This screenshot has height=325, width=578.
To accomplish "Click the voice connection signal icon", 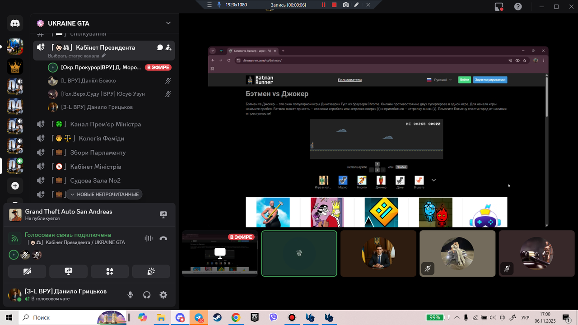I will pyautogui.click(x=15, y=238).
